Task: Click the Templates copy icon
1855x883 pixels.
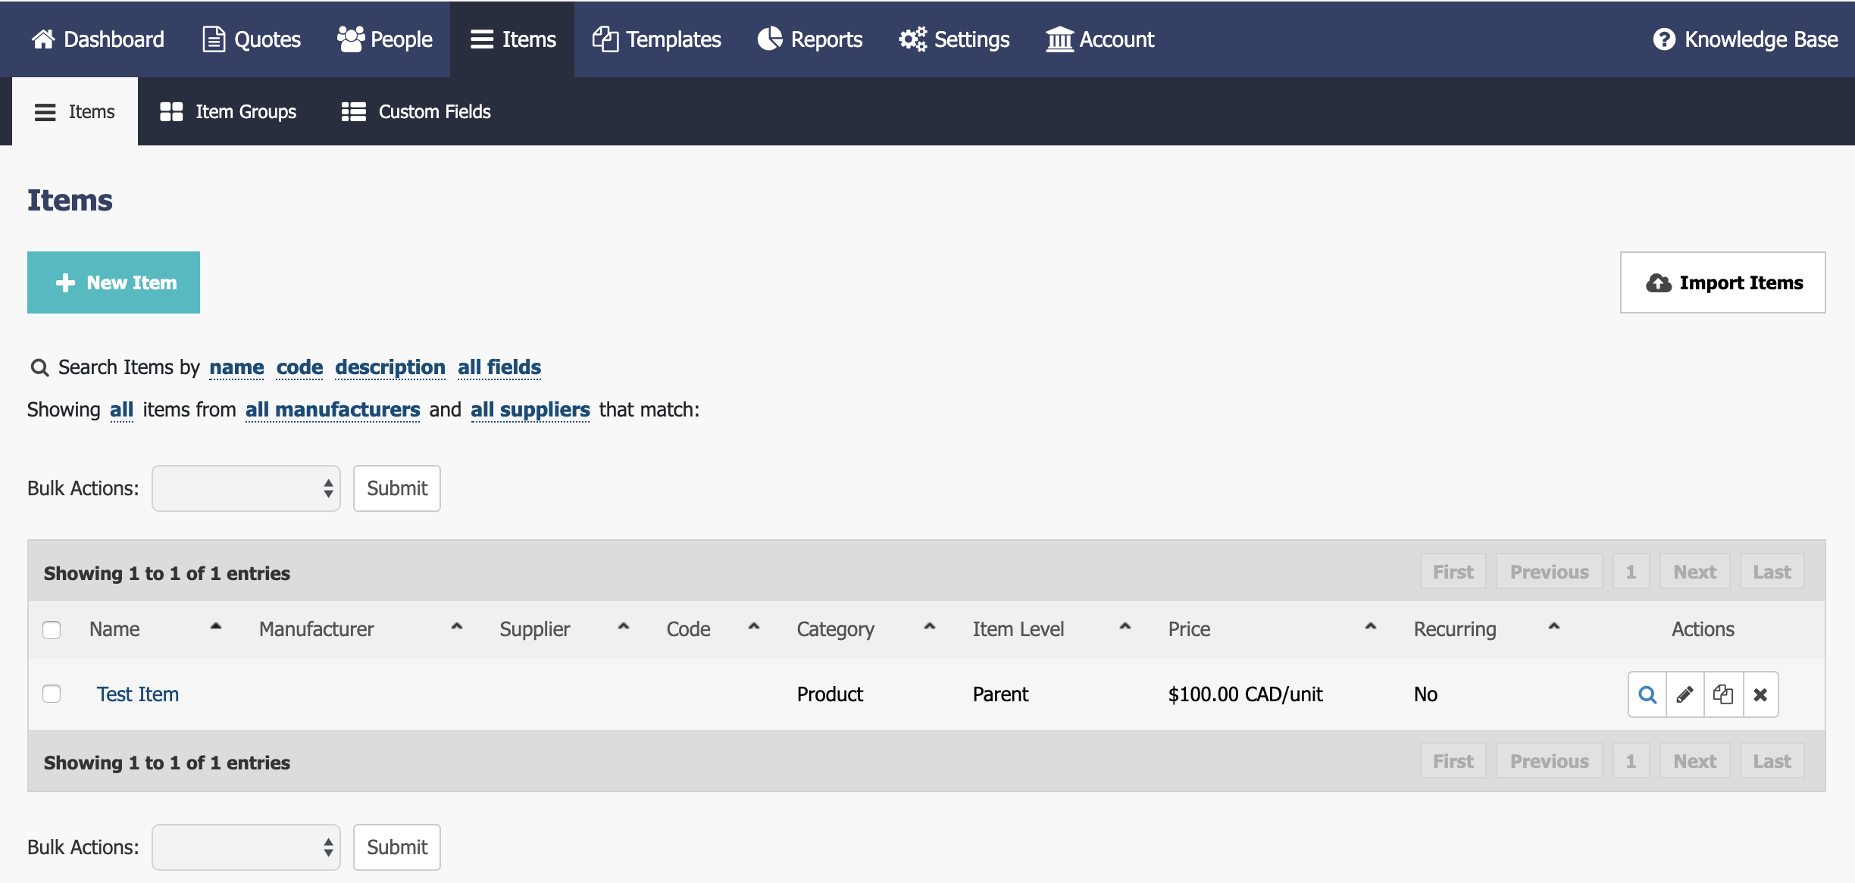Action: coord(605,39)
